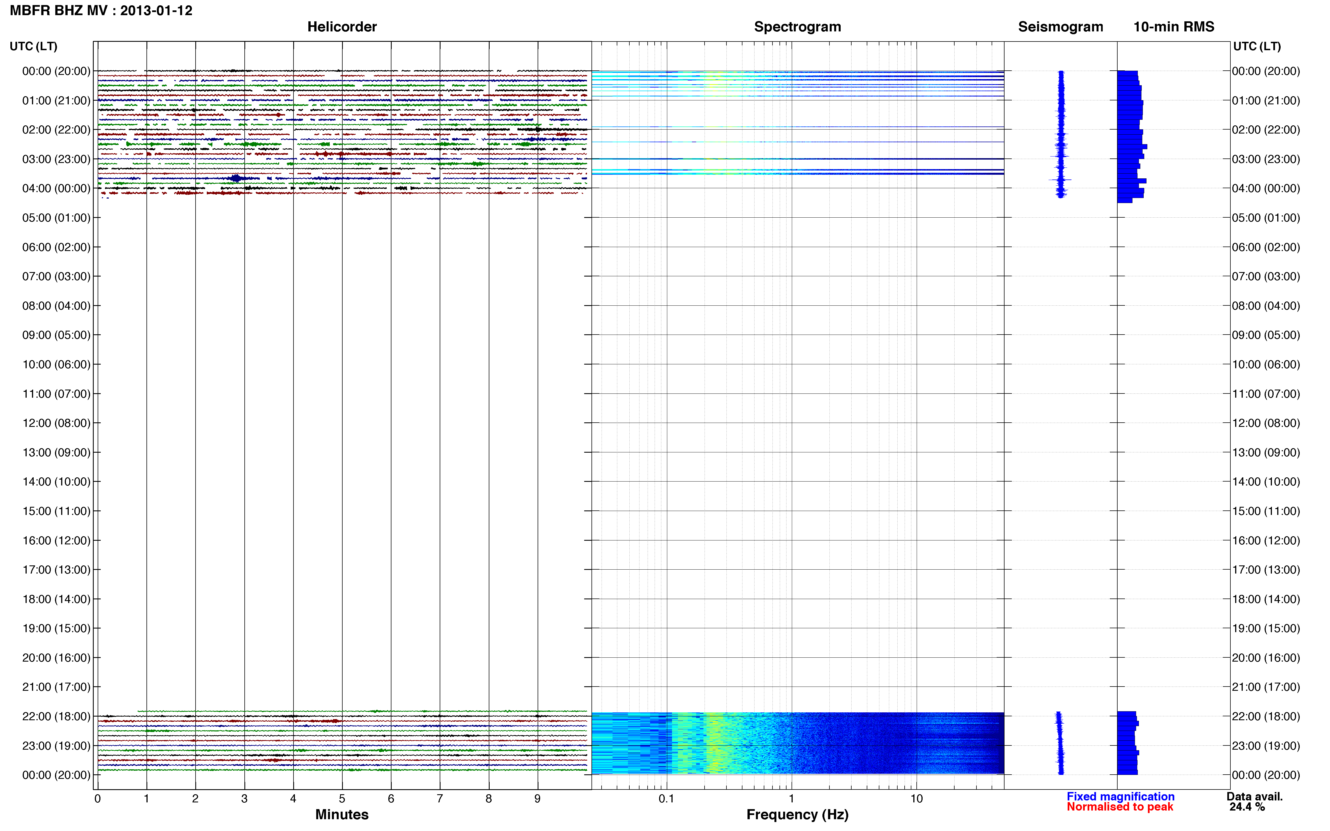Click left time label 16:00 (12:00)

tap(56, 540)
